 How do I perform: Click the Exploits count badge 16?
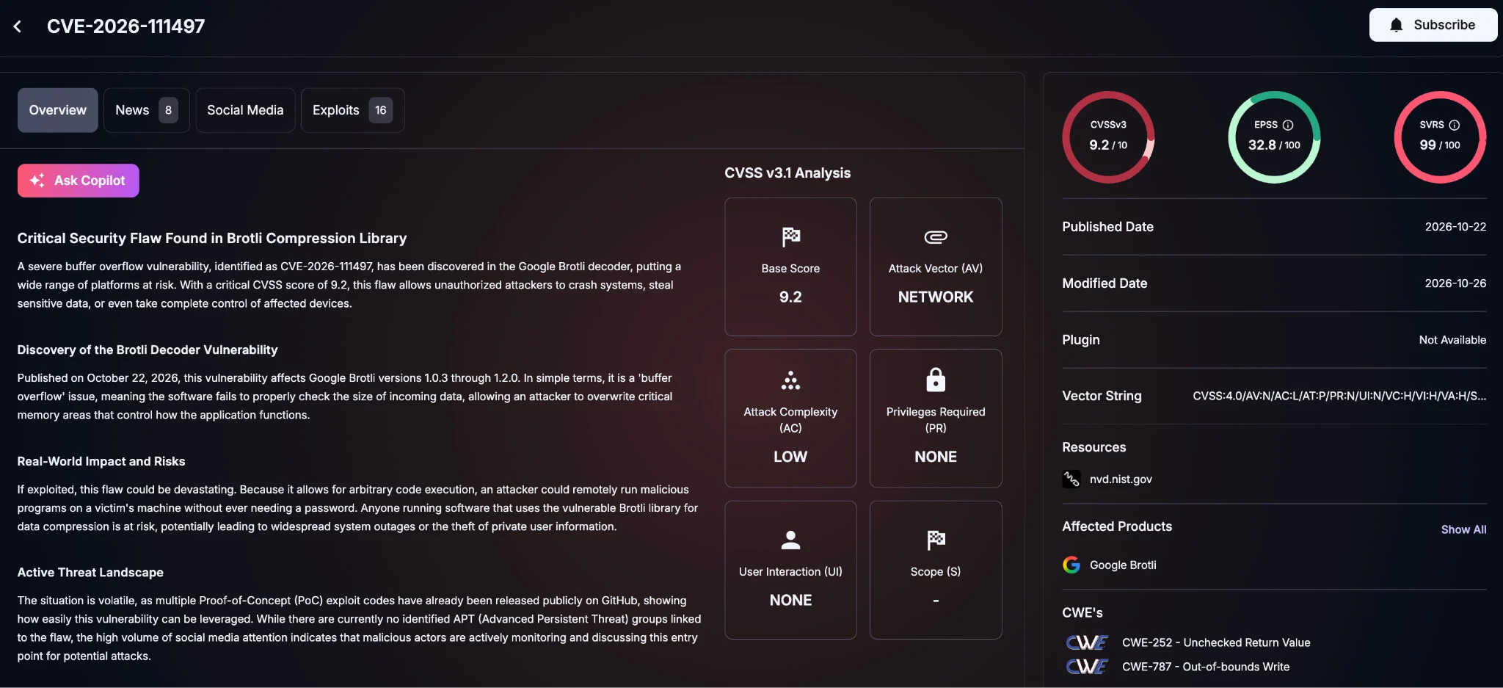click(380, 110)
